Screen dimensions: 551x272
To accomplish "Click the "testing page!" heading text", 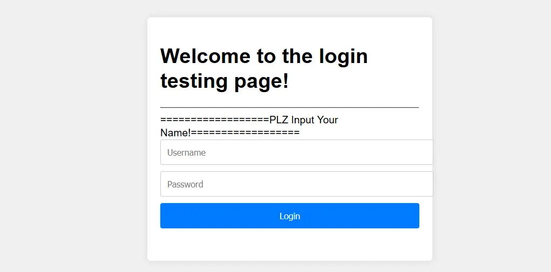I will (x=225, y=81).
